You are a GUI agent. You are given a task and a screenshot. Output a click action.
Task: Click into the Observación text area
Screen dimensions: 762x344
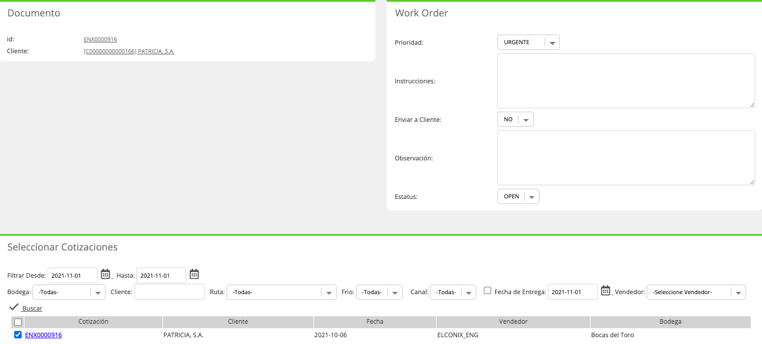coord(626,158)
